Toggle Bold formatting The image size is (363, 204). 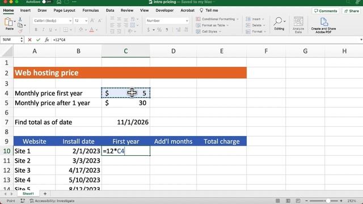click(36, 29)
